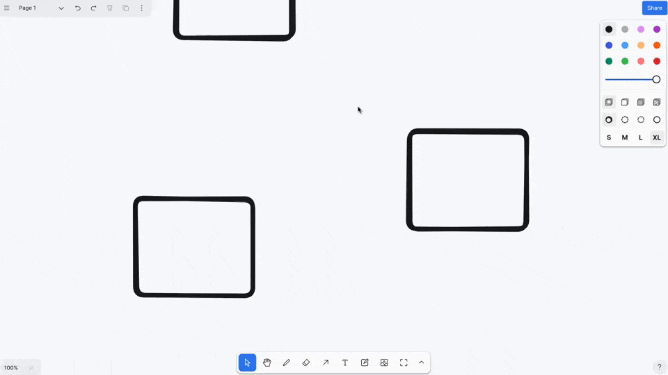Pick the grey color swatch

coord(625,29)
